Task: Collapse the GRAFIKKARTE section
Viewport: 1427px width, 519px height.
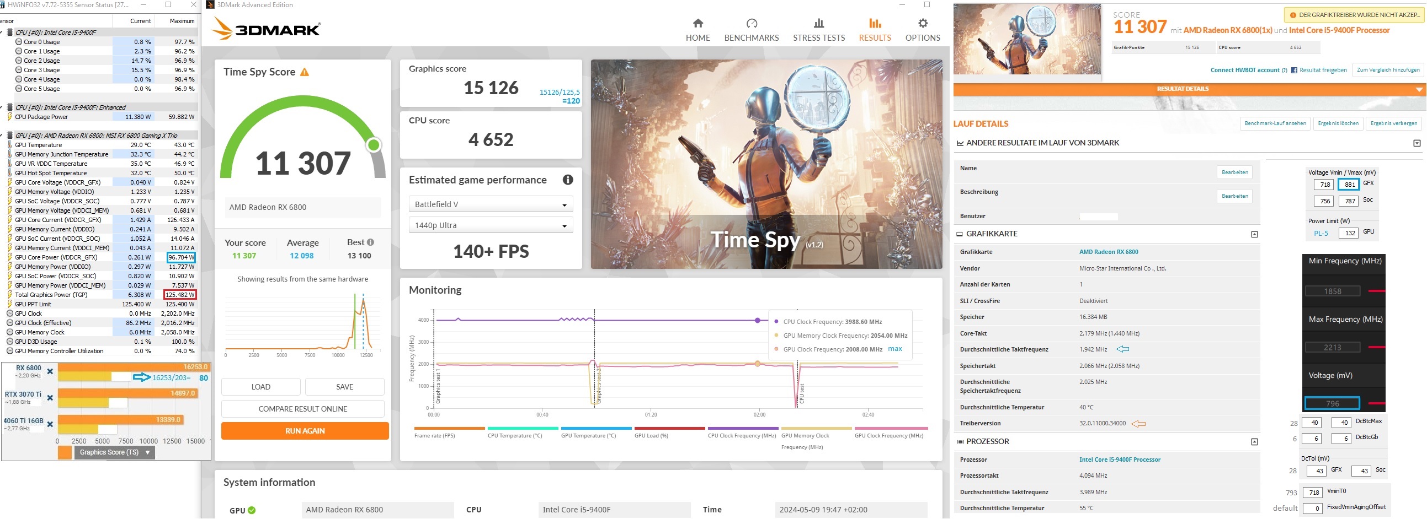Action: point(1254,235)
